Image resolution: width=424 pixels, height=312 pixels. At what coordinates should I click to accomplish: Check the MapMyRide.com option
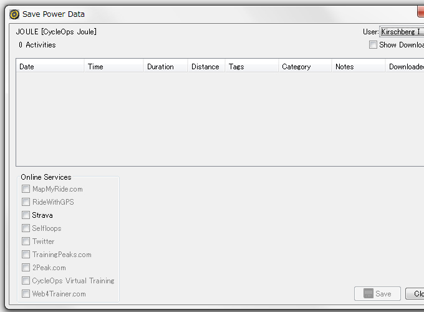(26, 189)
